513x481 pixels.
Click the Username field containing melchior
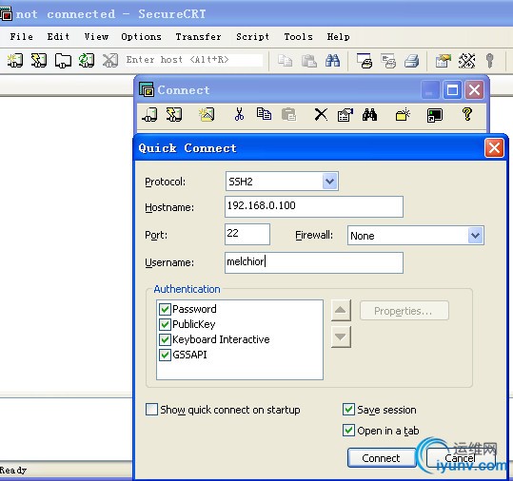click(314, 262)
